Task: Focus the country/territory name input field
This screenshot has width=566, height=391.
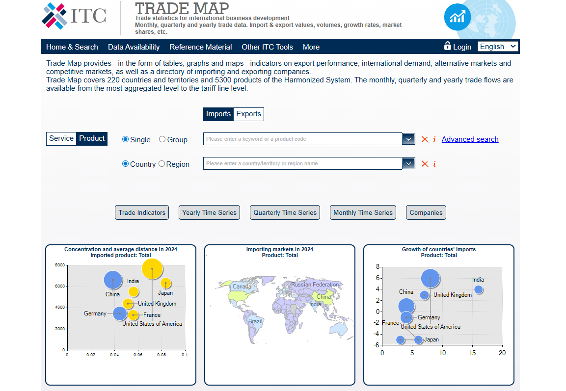Action: coord(302,163)
